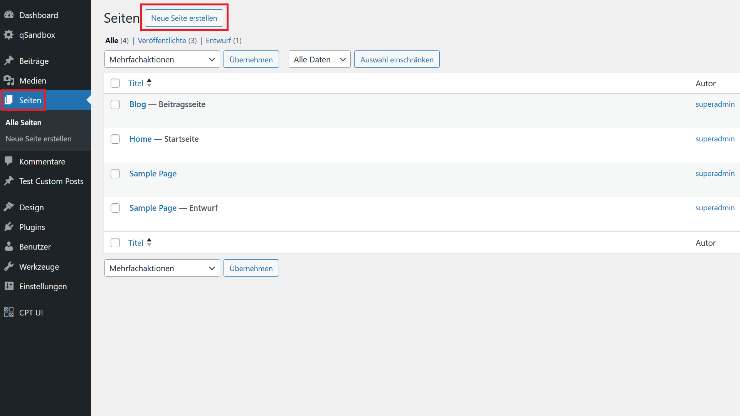Toggle checkbox for Blog page
This screenshot has width=740, height=416.
click(115, 104)
